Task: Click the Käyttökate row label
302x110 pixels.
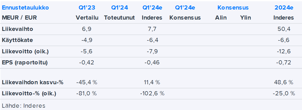Action: (x=17, y=40)
